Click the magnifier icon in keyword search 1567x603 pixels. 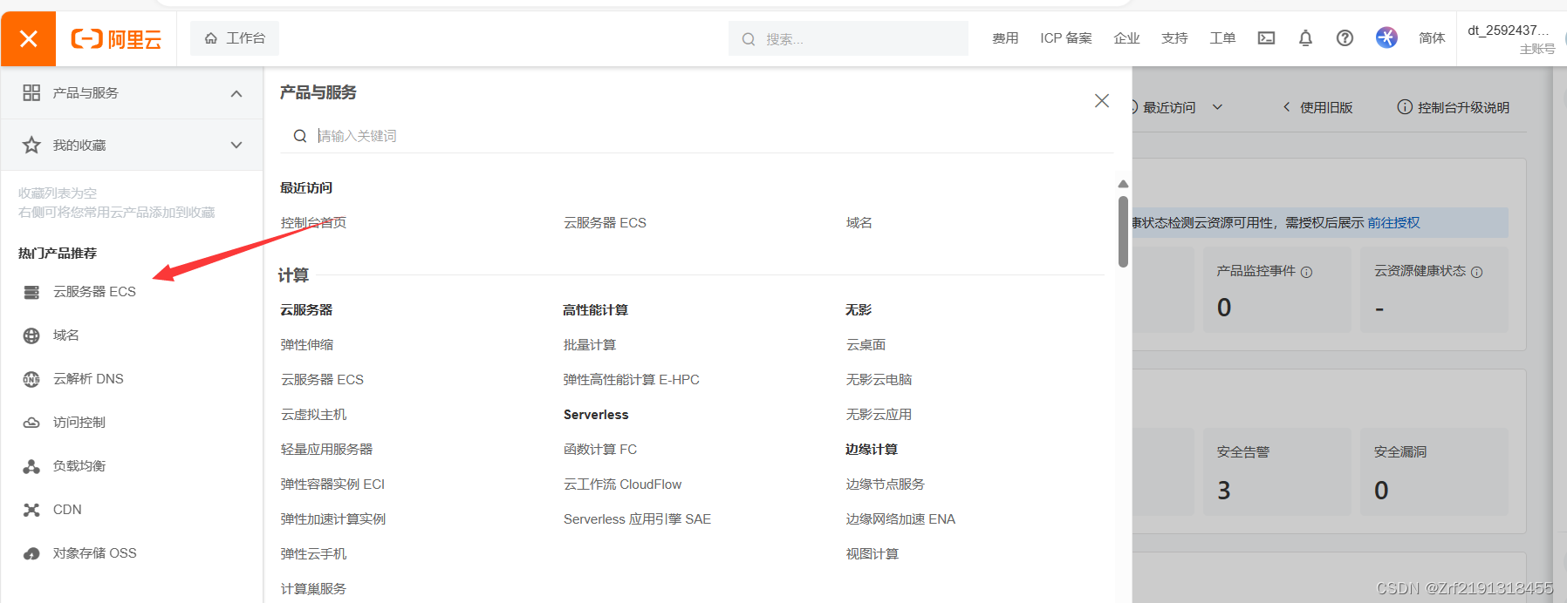[x=299, y=136]
